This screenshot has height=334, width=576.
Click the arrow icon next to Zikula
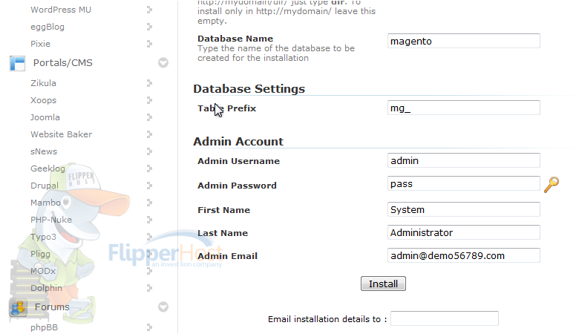(149, 83)
